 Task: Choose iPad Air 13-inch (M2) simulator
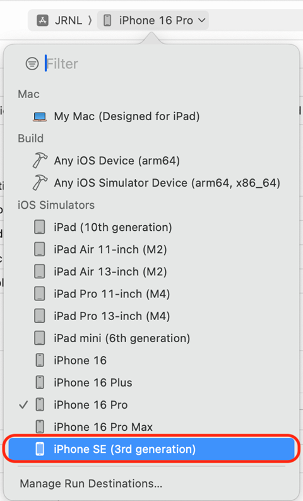151,271
